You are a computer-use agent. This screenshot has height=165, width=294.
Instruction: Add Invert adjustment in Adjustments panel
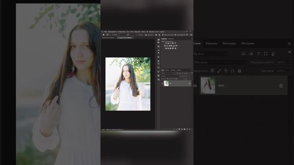pos(166,49)
